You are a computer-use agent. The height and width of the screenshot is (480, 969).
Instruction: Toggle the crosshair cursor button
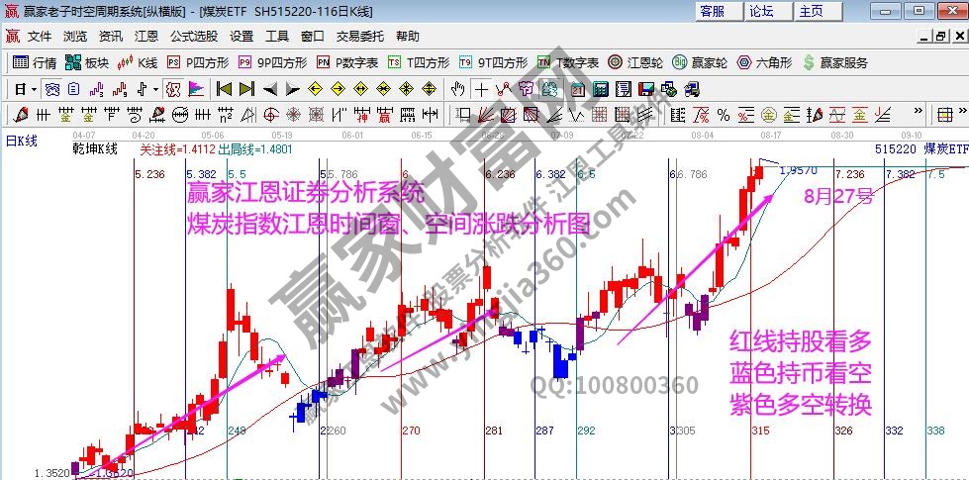[x=481, y=89]
